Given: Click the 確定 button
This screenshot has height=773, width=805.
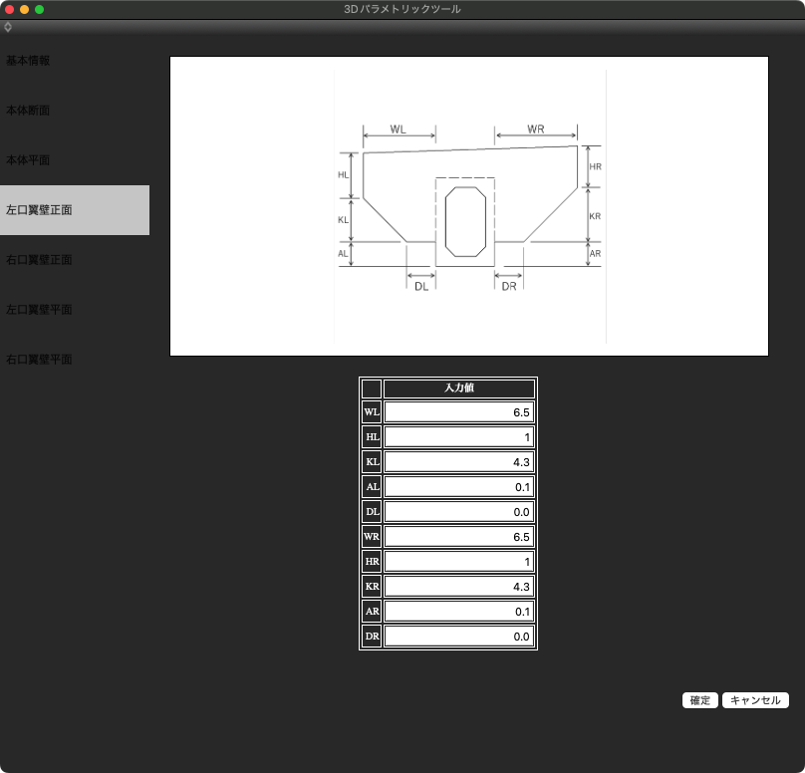Looking at the screenshot, I should point(700,700).
